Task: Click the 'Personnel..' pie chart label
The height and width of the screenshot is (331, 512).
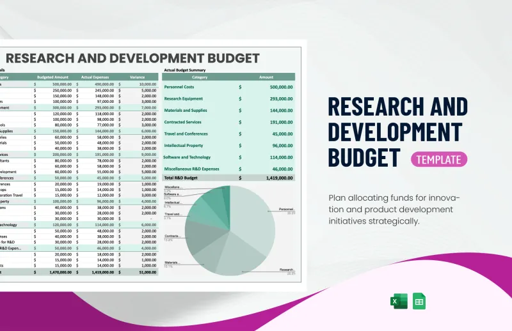Action: pos(287,210)
